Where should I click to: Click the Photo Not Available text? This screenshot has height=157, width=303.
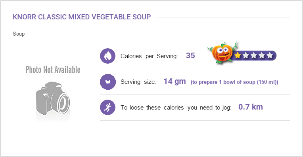click(x=53, y=70)
